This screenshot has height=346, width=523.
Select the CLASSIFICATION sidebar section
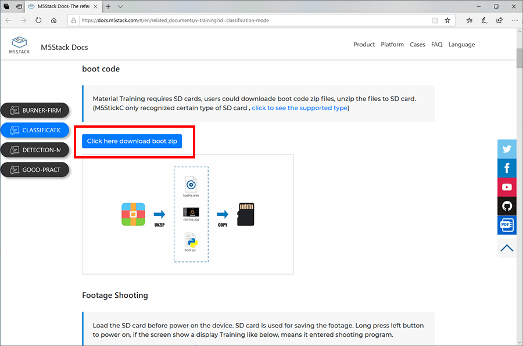(35, 130)
